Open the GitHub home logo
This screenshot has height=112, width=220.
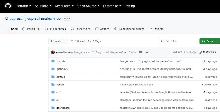pos(8,6)
